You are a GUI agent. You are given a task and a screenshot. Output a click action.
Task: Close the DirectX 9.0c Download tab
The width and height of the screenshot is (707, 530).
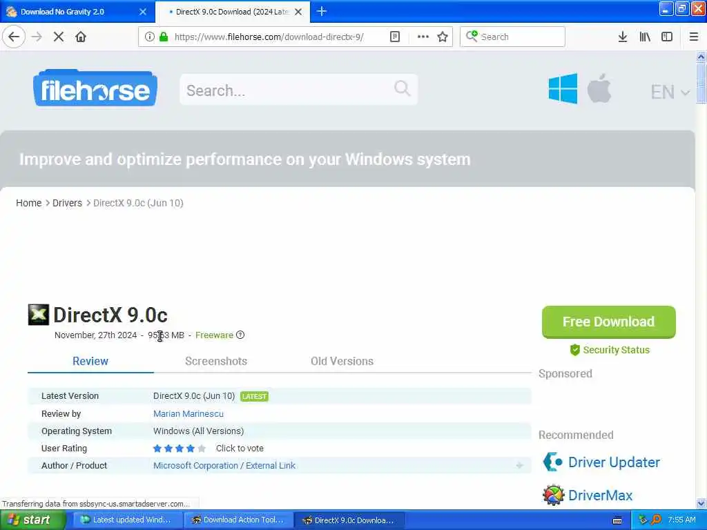pyautogui.click(x=298, y=12)
